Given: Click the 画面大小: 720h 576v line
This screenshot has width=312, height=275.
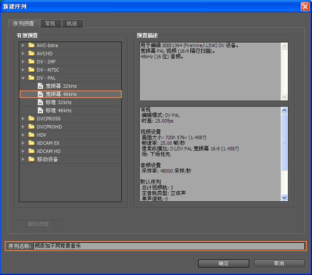Looking at the screenshot, I should click(174, 137).
